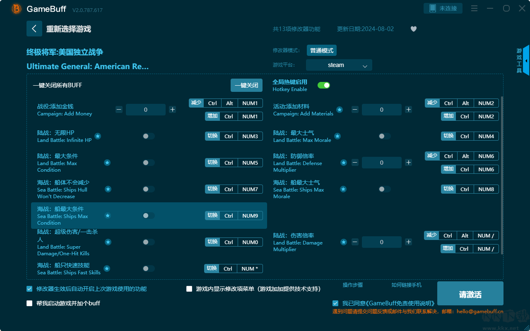Click star icon for Land Battle Max Condition
530x331 pixels.
[107, 163]
